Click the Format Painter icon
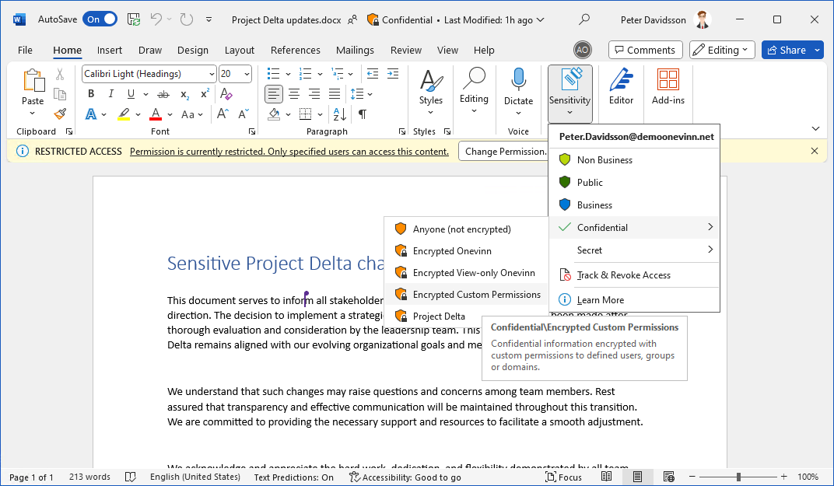The image size is (834, 486). point(60,114)
